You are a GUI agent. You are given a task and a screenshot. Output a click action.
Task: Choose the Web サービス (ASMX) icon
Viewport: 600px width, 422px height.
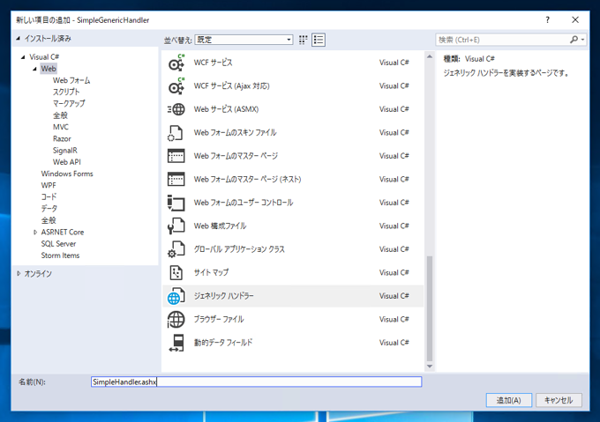click(x=176, y=109)
